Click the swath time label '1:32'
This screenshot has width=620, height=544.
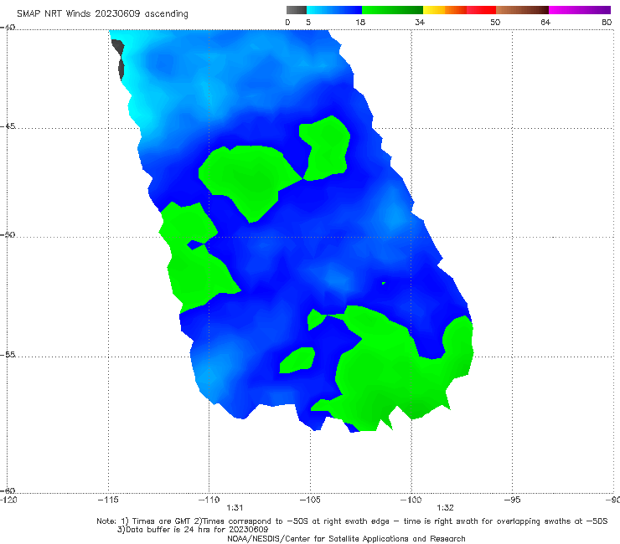tap(445, 508)
